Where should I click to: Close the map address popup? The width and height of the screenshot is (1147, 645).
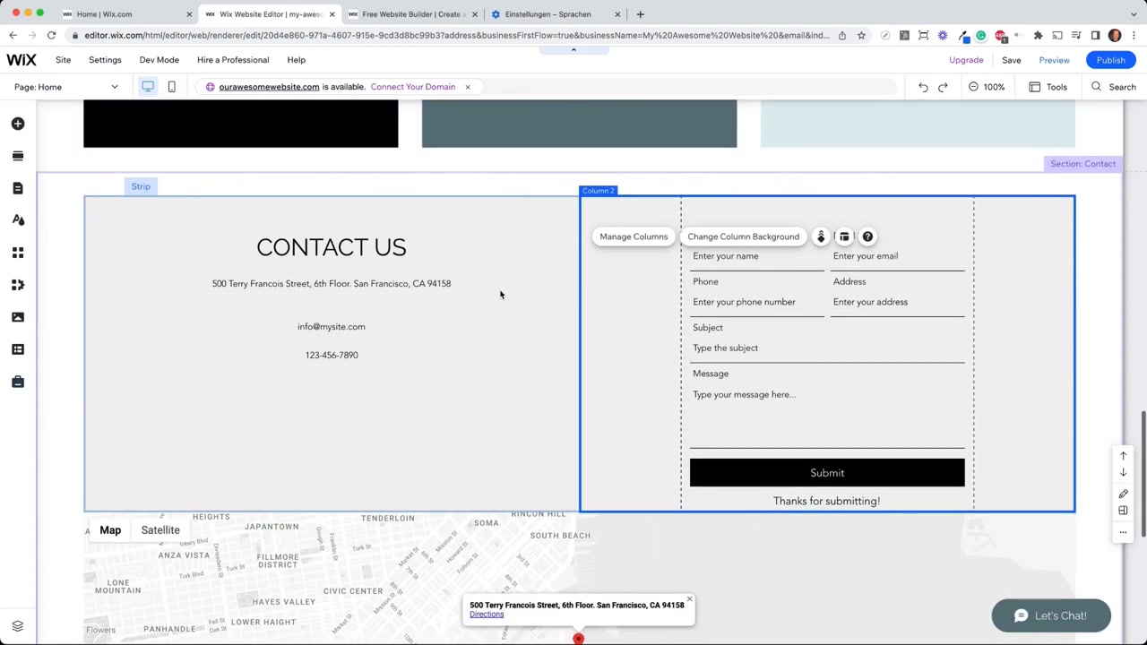689,598
